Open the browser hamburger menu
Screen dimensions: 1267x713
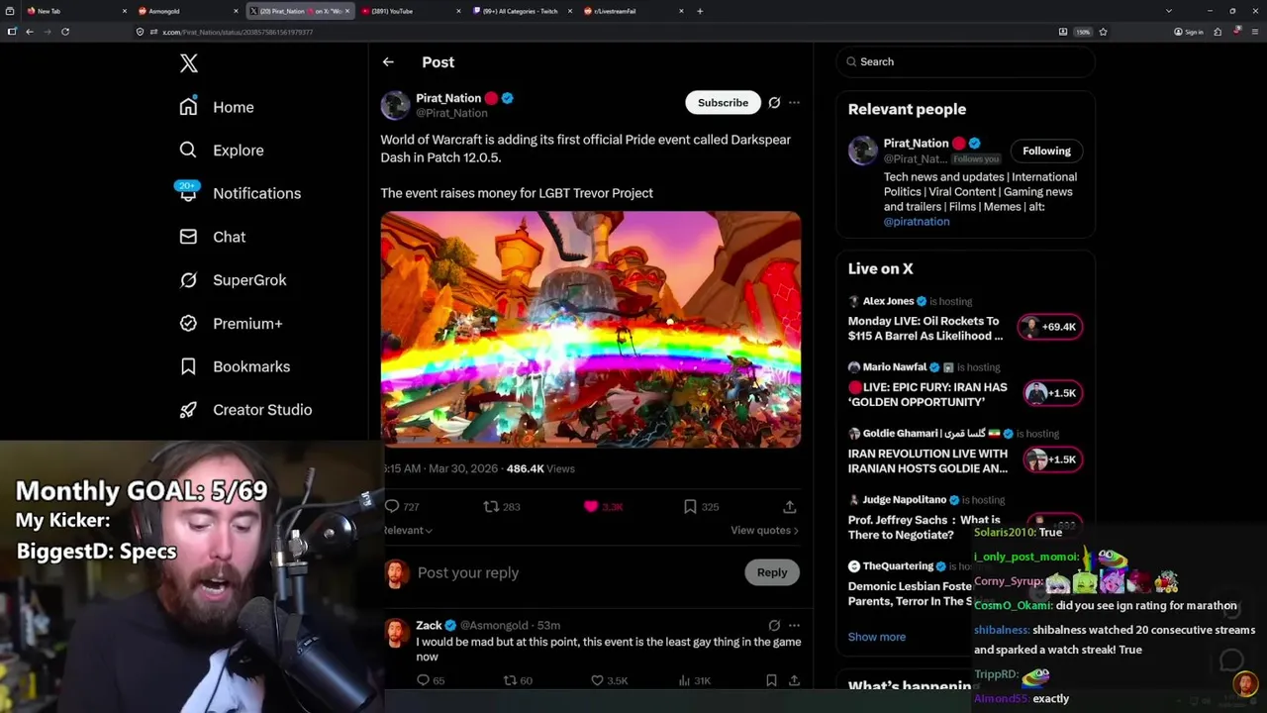click(1255, 32)
